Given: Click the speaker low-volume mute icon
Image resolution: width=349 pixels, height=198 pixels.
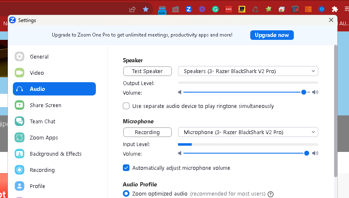Looking at the screenshot, I should coord(180,92).
